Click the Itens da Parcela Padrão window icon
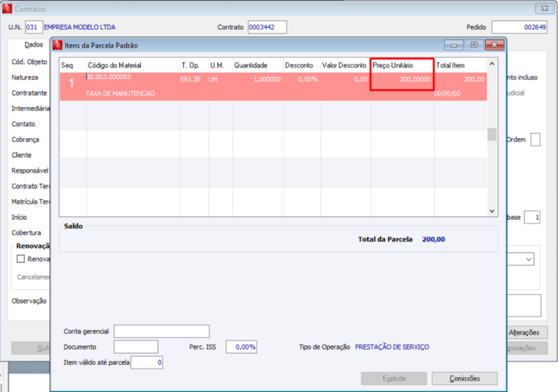Image resolution: width=558 pixels, height=392 pixels. point(57,45)
